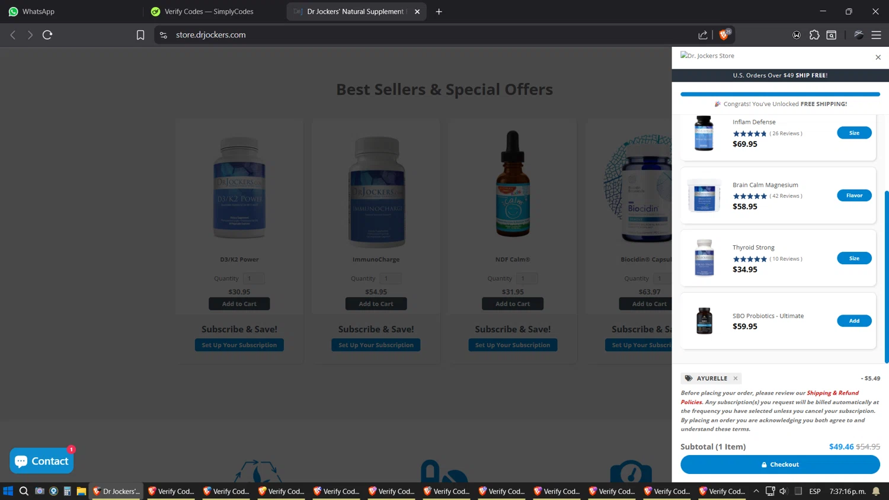Reload the current page
This screenshot has width=889, height=500.
[47, 35]
